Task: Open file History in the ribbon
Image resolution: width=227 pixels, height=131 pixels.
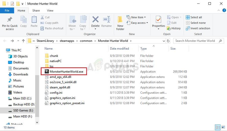Action: click(174, 28)
